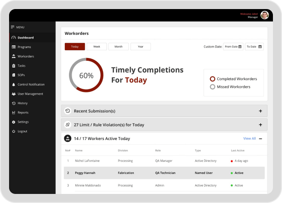Click the Programs icon in sidebar
Screen dimensions: 282x203
(14, 47)
